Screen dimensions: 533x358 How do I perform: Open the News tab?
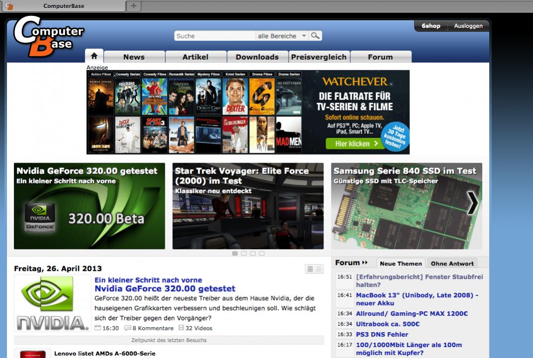point(134,57)
